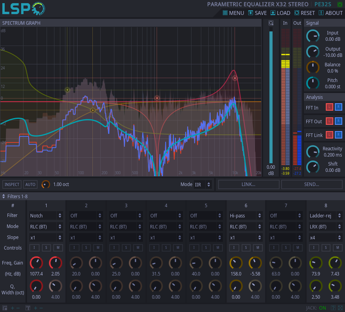Click filter 6 Solo (S) button
This screenshot has height=312, width=345.
pos(246,248)
